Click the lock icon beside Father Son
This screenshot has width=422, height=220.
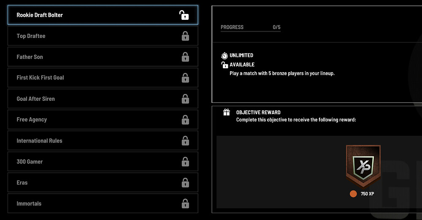pos(185,57)
